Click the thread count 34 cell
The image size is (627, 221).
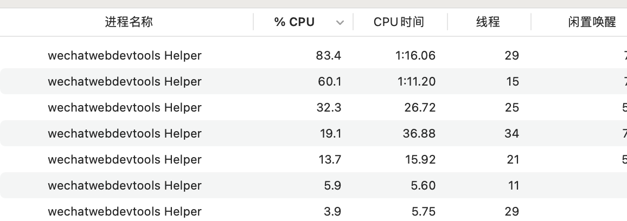point(511,133)
